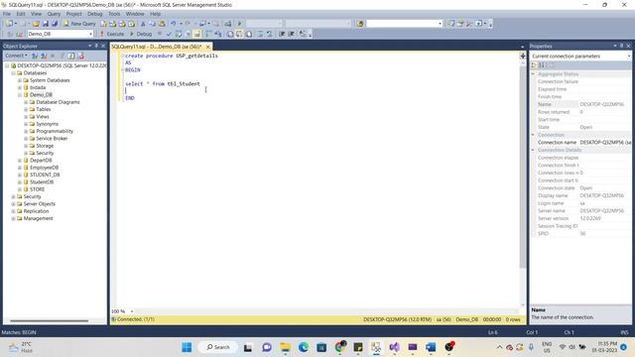The width and height of the screenshot is (635, 357).
Task: Collapse the Aggregate Status property group
Action: click(534, 74)
